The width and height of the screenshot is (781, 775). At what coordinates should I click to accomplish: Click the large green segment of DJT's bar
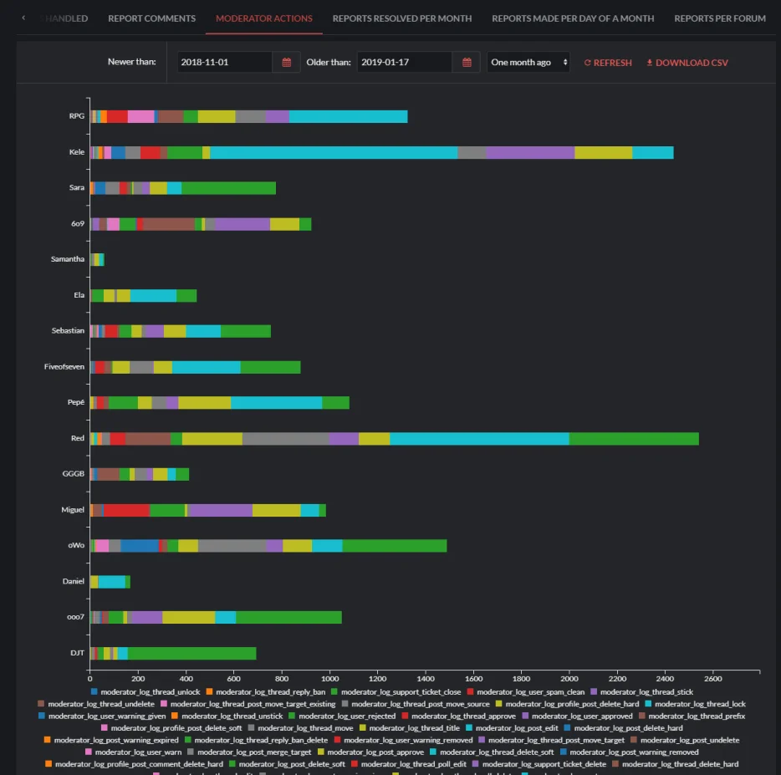pyautogui.click(x=191, y=653)
